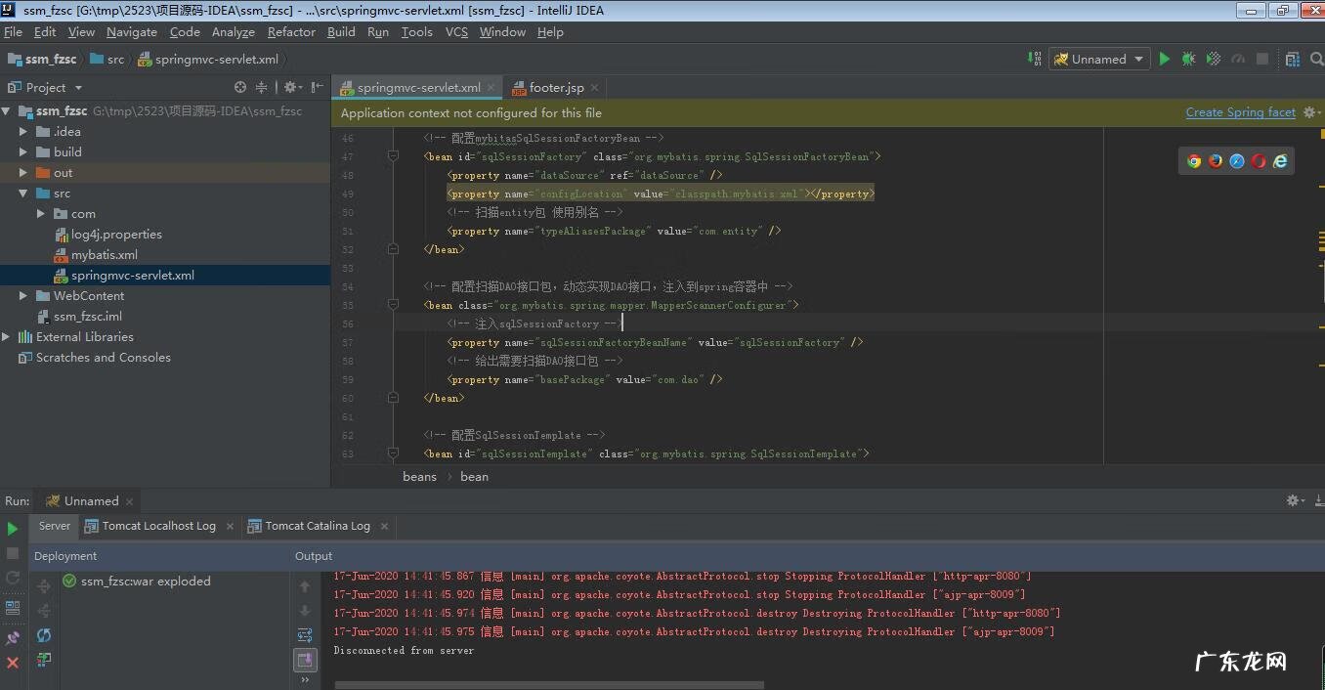Click the Create Spring facet link

(1240, 112)
